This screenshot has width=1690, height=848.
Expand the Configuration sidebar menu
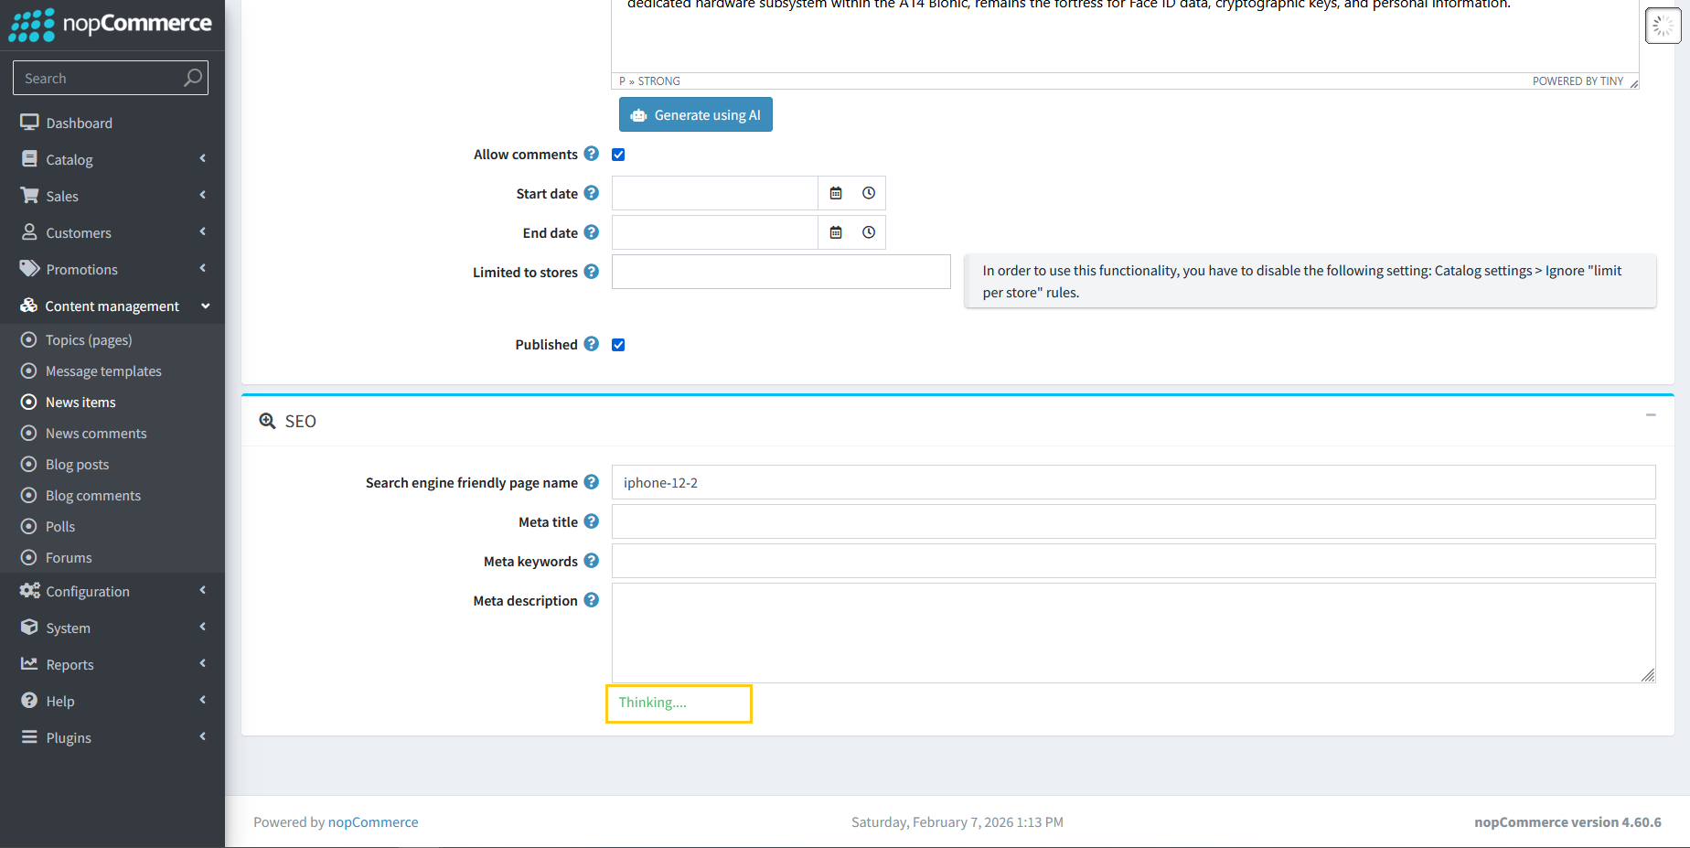click(x=112, y=591)
